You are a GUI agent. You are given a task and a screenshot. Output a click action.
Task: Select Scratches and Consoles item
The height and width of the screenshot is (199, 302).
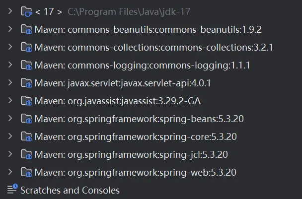pos(70,190)
